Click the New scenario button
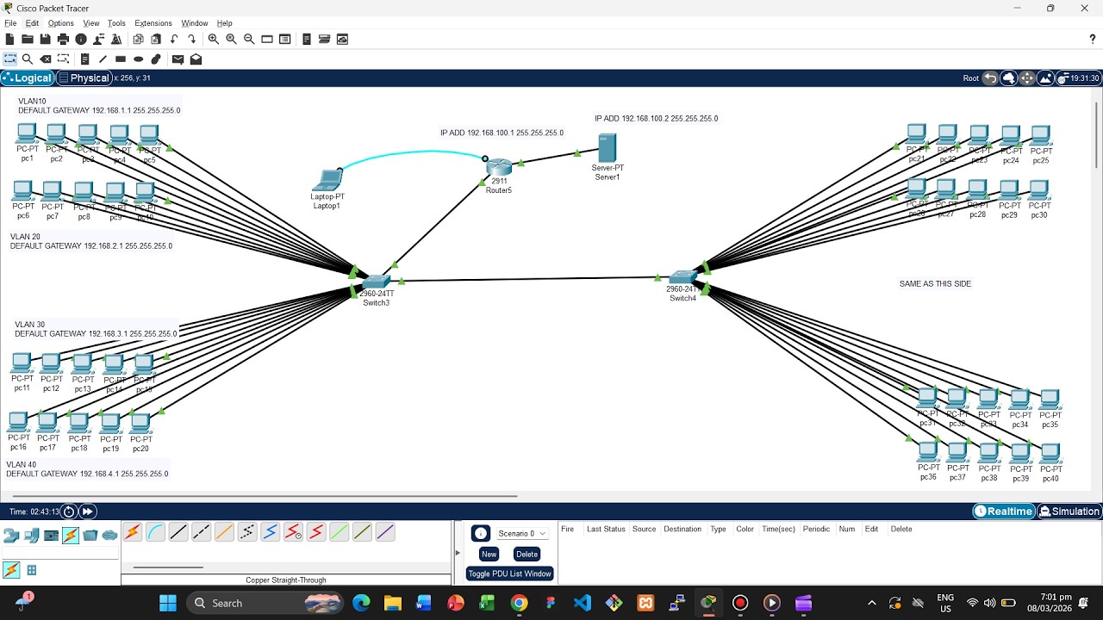 (489, 555)
